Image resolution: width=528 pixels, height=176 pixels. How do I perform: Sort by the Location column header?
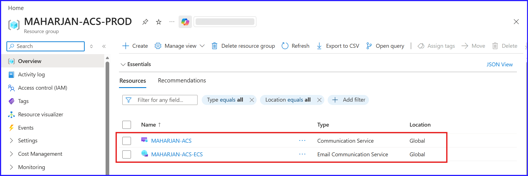pos(420,125)
